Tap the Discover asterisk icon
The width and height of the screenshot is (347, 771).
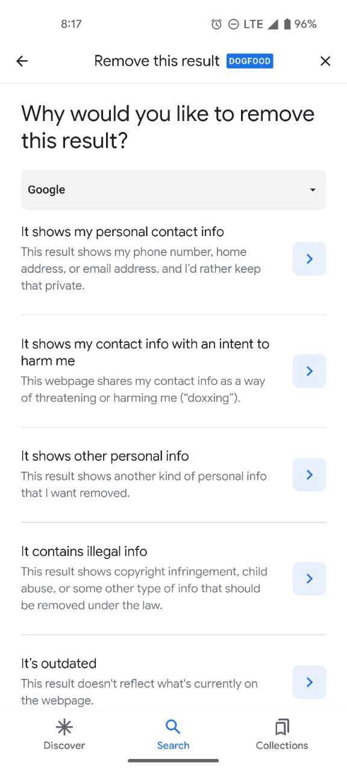click(x=64, y=726)
